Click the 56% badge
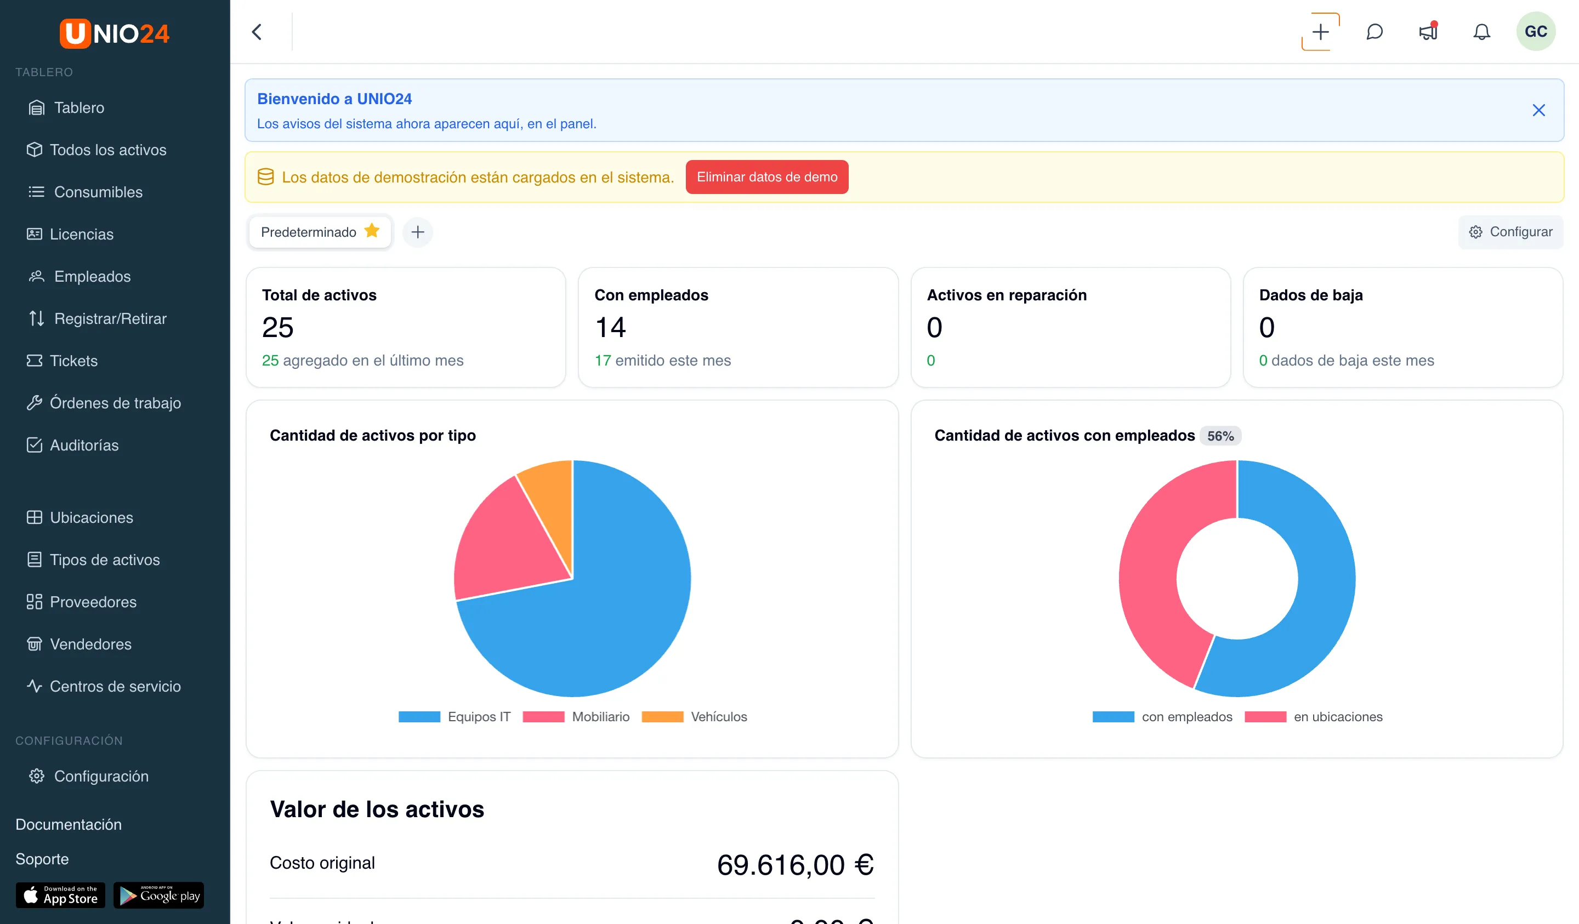 click(x=1220, y=436)
